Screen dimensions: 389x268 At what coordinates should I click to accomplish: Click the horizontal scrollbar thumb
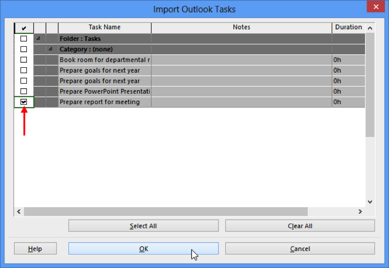166,212
